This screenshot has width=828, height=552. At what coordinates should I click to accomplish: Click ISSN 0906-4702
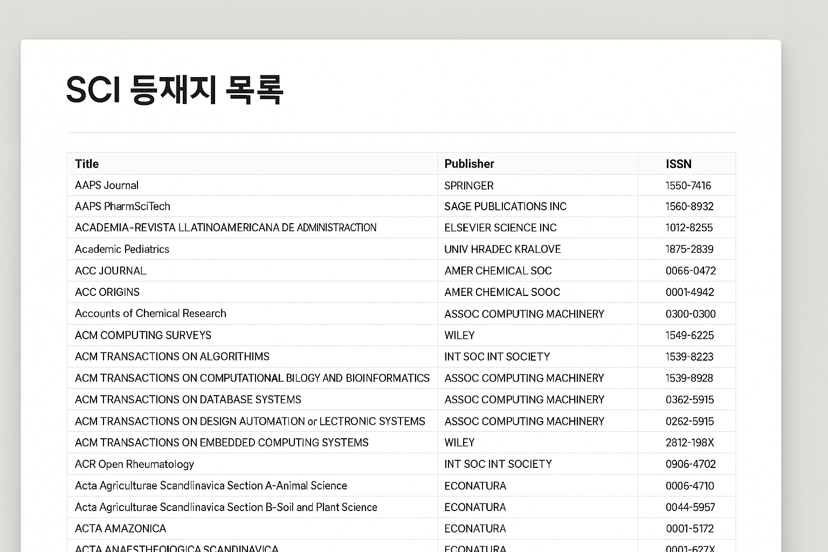691,464
